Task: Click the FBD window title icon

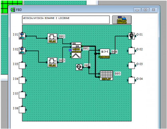Action: (13, 10)
